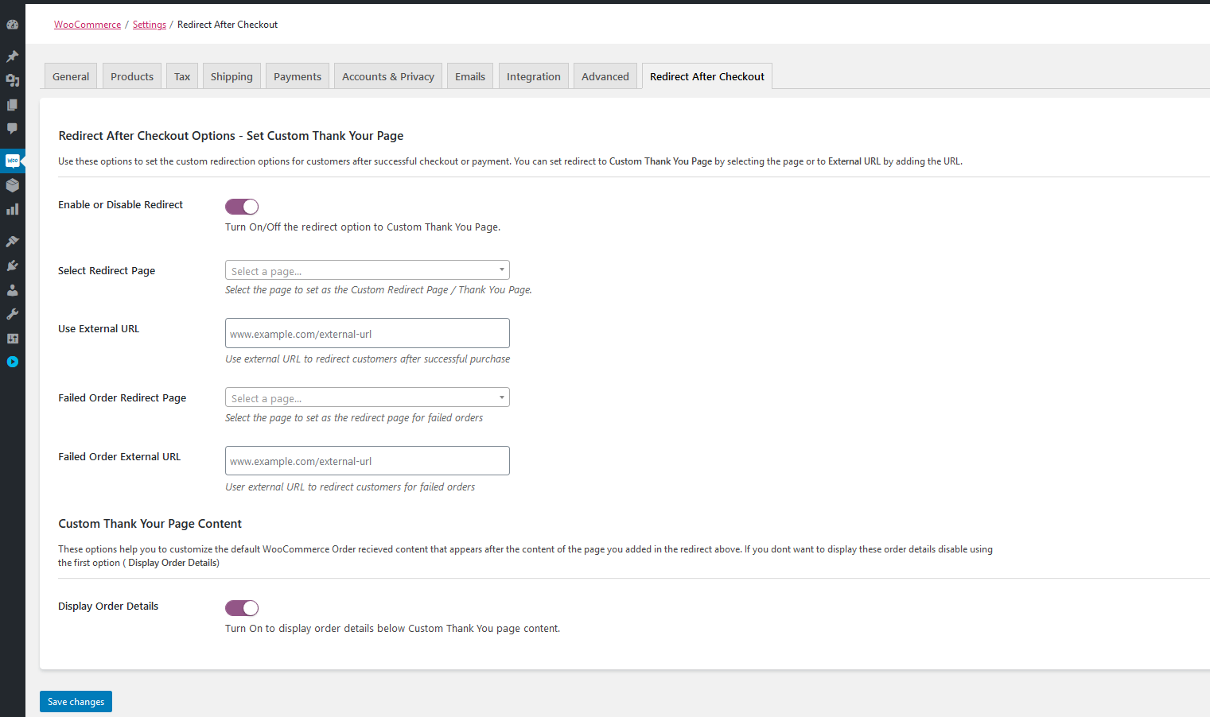Image resolution: width=1210 pixels, height=717 pixels.
Task: Click the Save changes button
Action: pyautogui.click(x=76, y=702)
